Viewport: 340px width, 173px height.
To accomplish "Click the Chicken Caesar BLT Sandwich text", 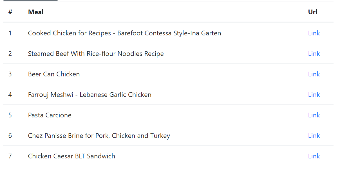I will 71,156.
